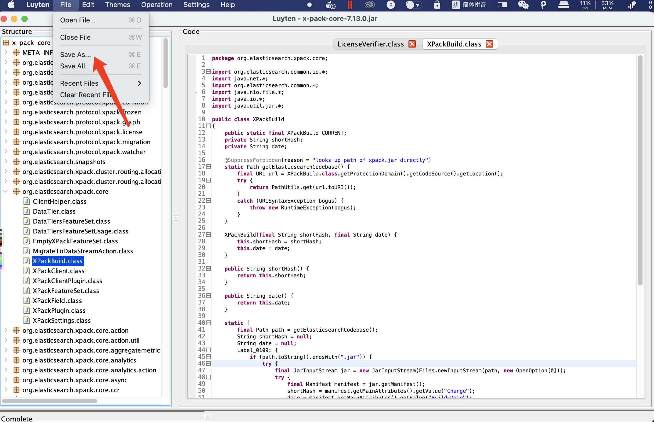Click the DataTier.class file icon
The image size is (654, 422).
click(x=27, y=211)
